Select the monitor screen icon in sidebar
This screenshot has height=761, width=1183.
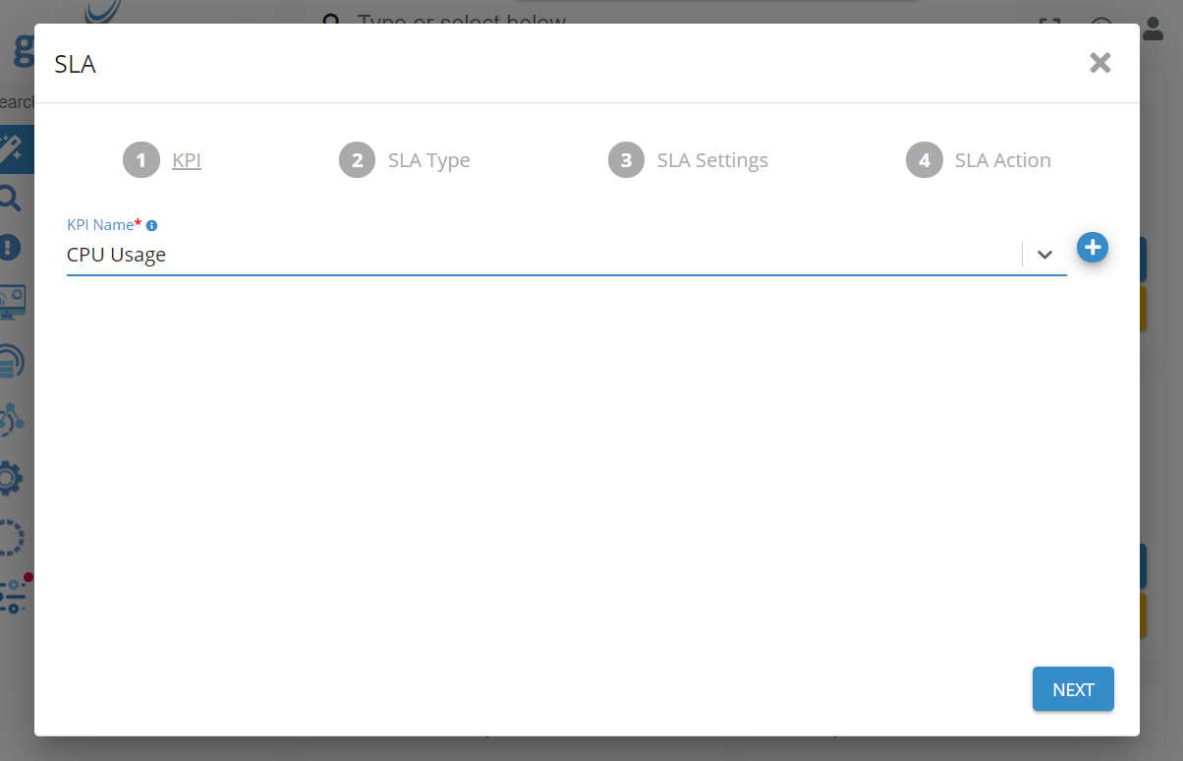pos(14,303)
